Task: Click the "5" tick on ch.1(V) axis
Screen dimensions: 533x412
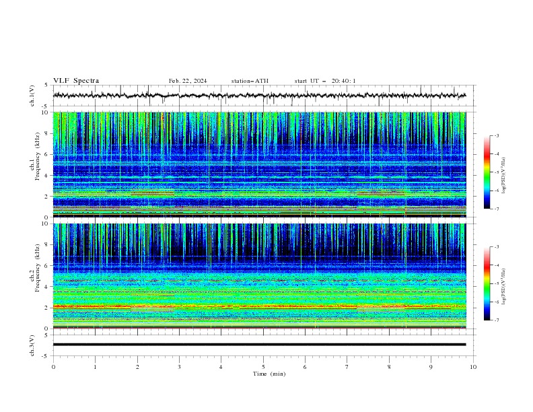Action: click(46, 85)
